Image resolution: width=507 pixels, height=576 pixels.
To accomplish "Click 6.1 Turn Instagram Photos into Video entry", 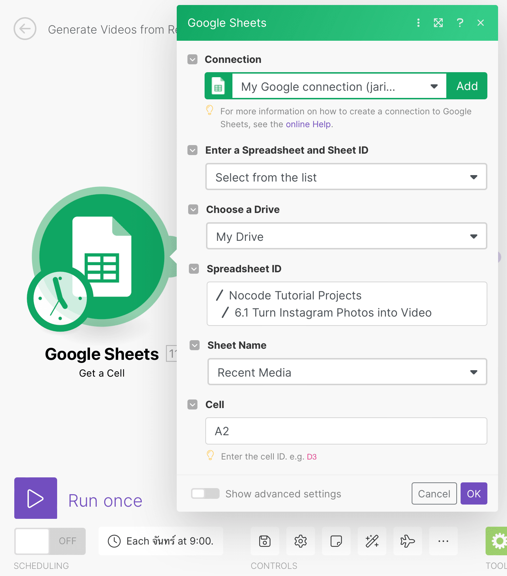I will (333, 313).
